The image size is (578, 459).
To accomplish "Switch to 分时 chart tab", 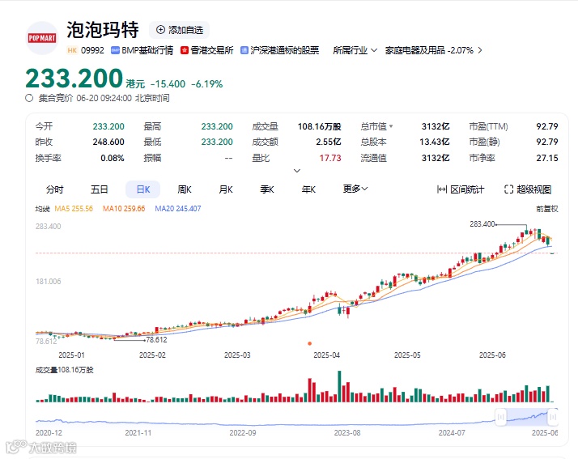I will [55, 189].
